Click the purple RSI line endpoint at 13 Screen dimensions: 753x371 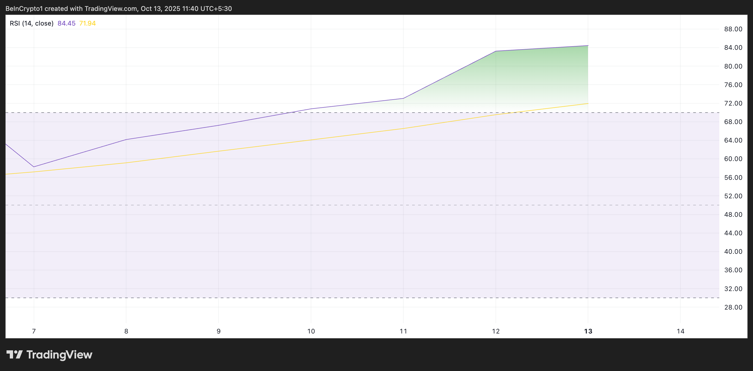coord(588,46)
